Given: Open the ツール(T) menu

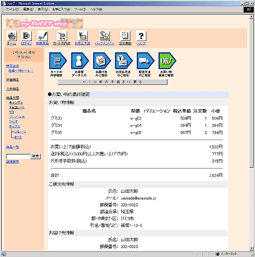Looking at the screenshot, I should (x=80, y=9).
